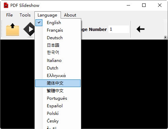Switch language to Italiano
Screen dimensions: 168x129
[58, 61]
